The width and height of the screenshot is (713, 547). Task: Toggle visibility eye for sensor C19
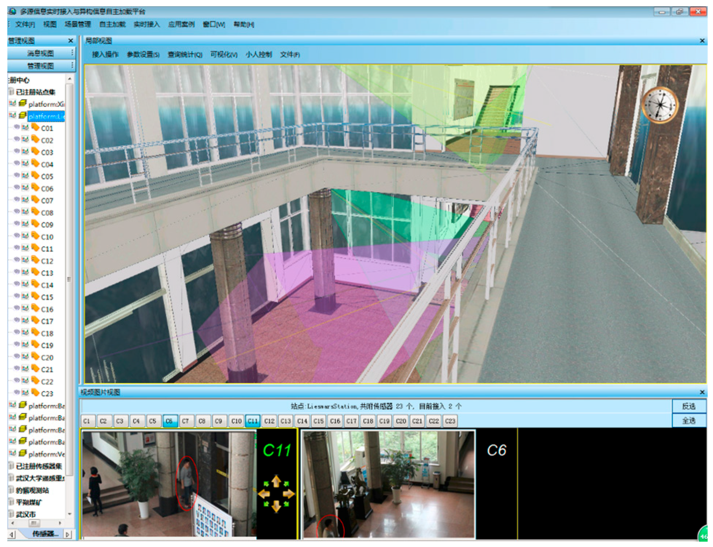coord(16,345)
